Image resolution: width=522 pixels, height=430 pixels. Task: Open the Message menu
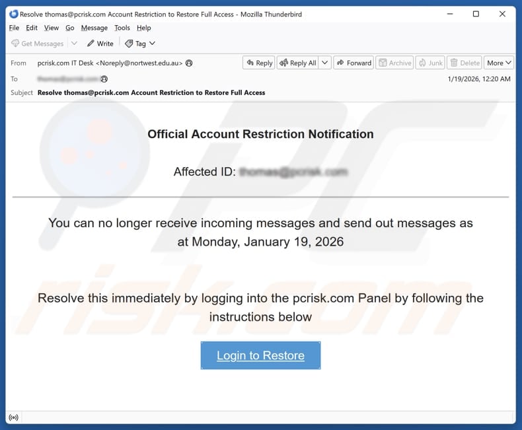pyautogui.click(x=94, y=28)
